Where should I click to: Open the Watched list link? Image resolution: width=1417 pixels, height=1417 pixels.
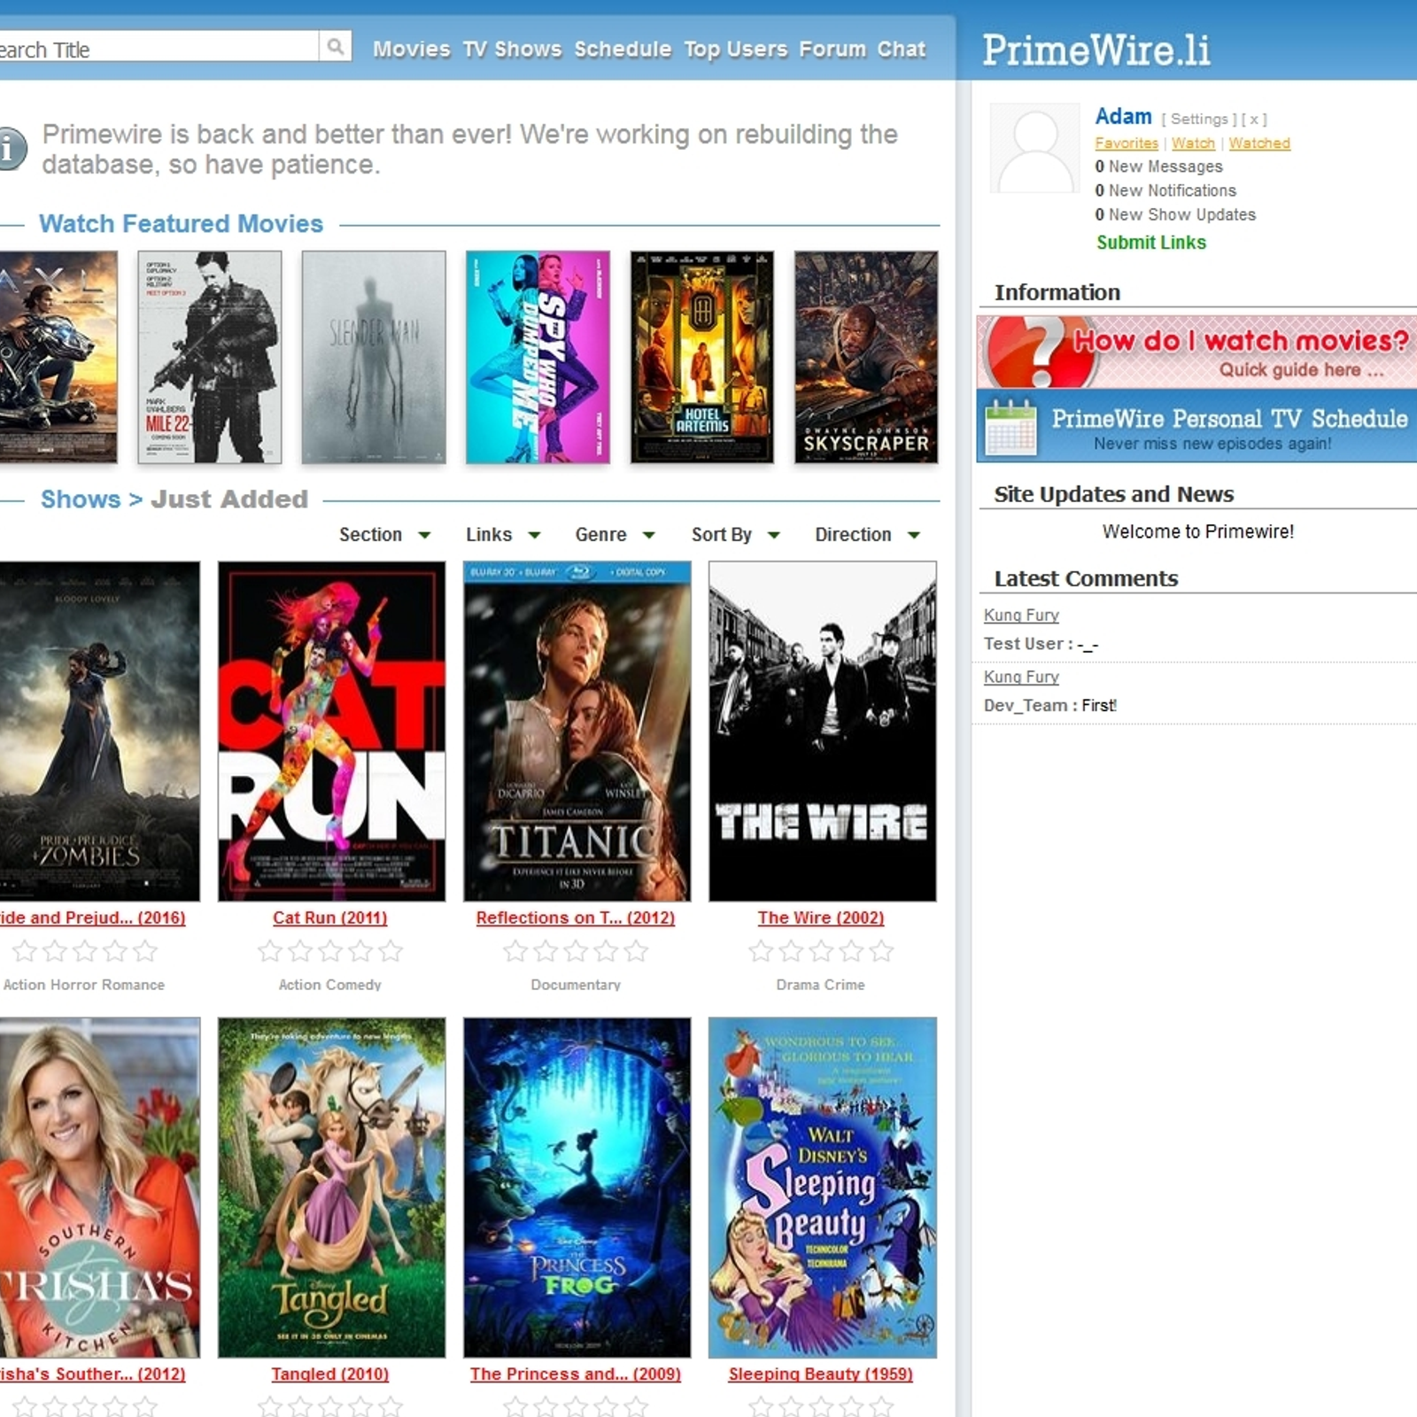[x=1259, y=143]
